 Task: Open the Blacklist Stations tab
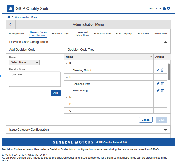coord(103,34)
